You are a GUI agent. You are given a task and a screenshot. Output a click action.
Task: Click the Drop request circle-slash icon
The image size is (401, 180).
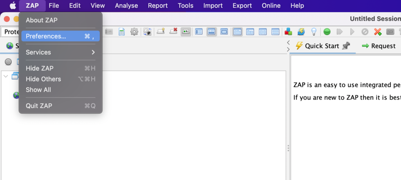coord(365,32)
